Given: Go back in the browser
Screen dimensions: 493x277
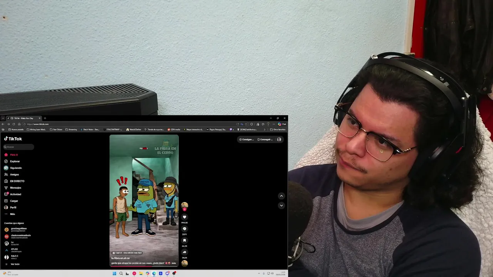Looking at the screenshot, I should click(3, 124).
